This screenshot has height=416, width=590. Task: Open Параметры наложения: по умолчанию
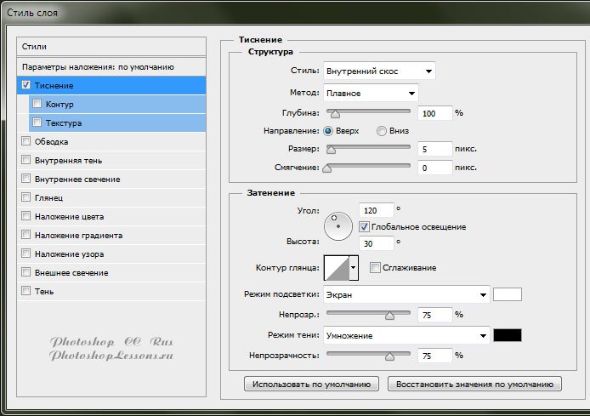click(x=111, y=66)
